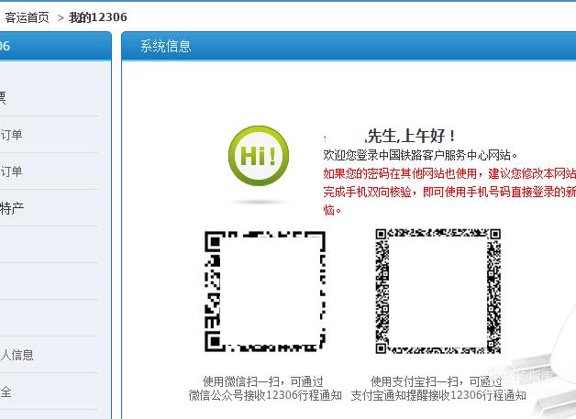Viewport: 576px width, 419px height.
Task: Click the WeChat QR code image
Action: 265,292
